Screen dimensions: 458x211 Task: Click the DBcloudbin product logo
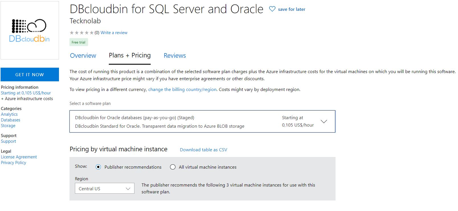(x=30, y=30)
